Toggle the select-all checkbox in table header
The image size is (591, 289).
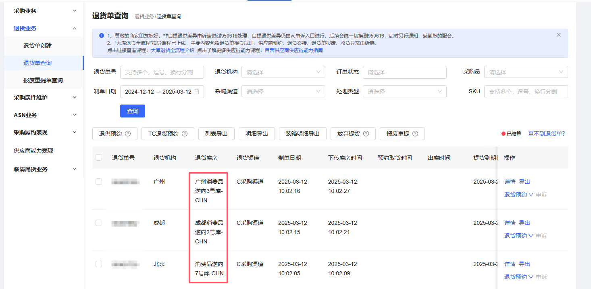click(x=99, y=157)
